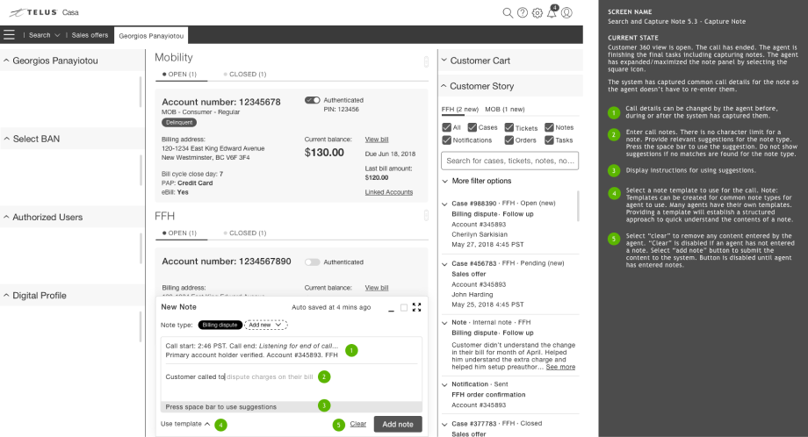Click See more on internal note
The image size is (808, 437).
pyautogui.click(x=560, y=367)
